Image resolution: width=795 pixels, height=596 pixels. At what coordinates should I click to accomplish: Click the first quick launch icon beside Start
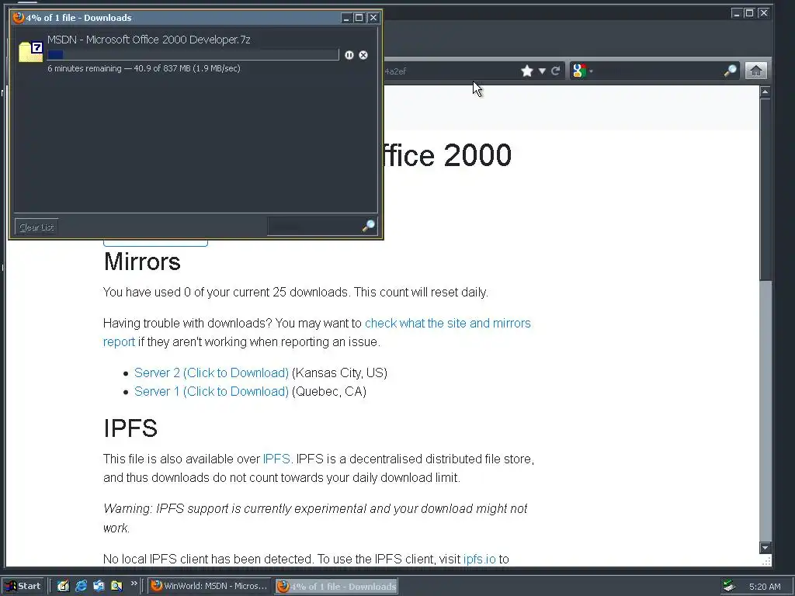pyautogui.click(x=63, y=586)
